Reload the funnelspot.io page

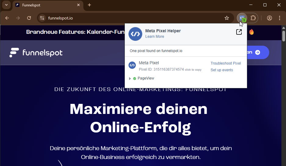point(29,18)
